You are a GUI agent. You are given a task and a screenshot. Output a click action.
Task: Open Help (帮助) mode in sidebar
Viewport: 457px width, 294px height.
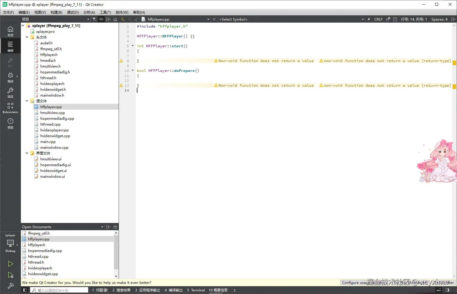point(10,123)
